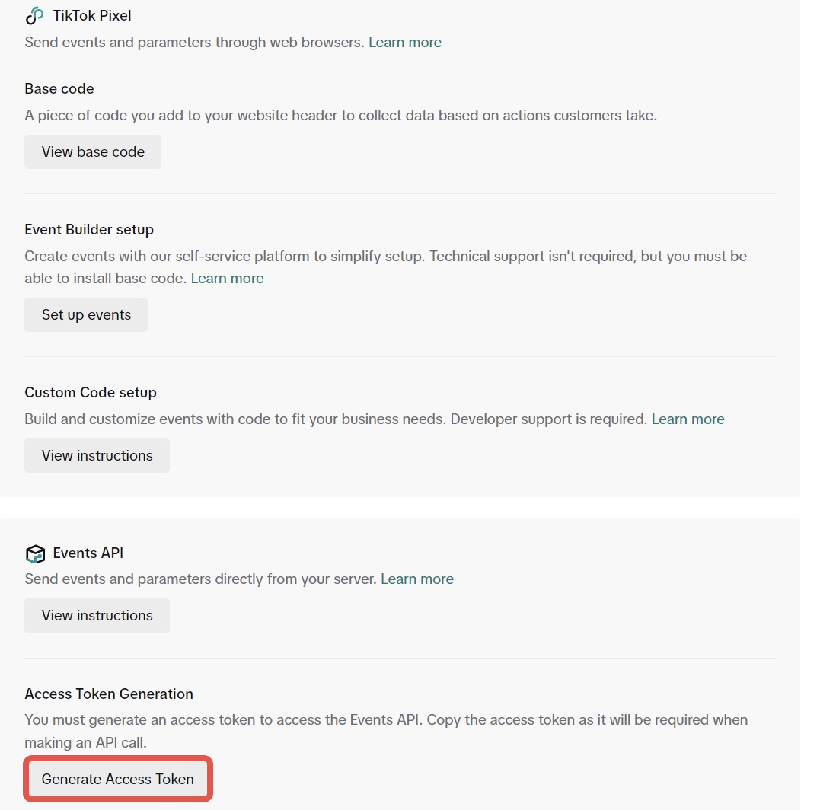This screenshot has height=810, width=836.
Task: Click the access token description paragraph
Action: coord(386,731)
